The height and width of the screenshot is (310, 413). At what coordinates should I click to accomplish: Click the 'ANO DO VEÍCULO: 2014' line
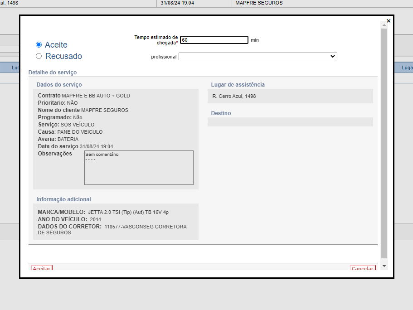pyautogui.click(x=69, y=219)
